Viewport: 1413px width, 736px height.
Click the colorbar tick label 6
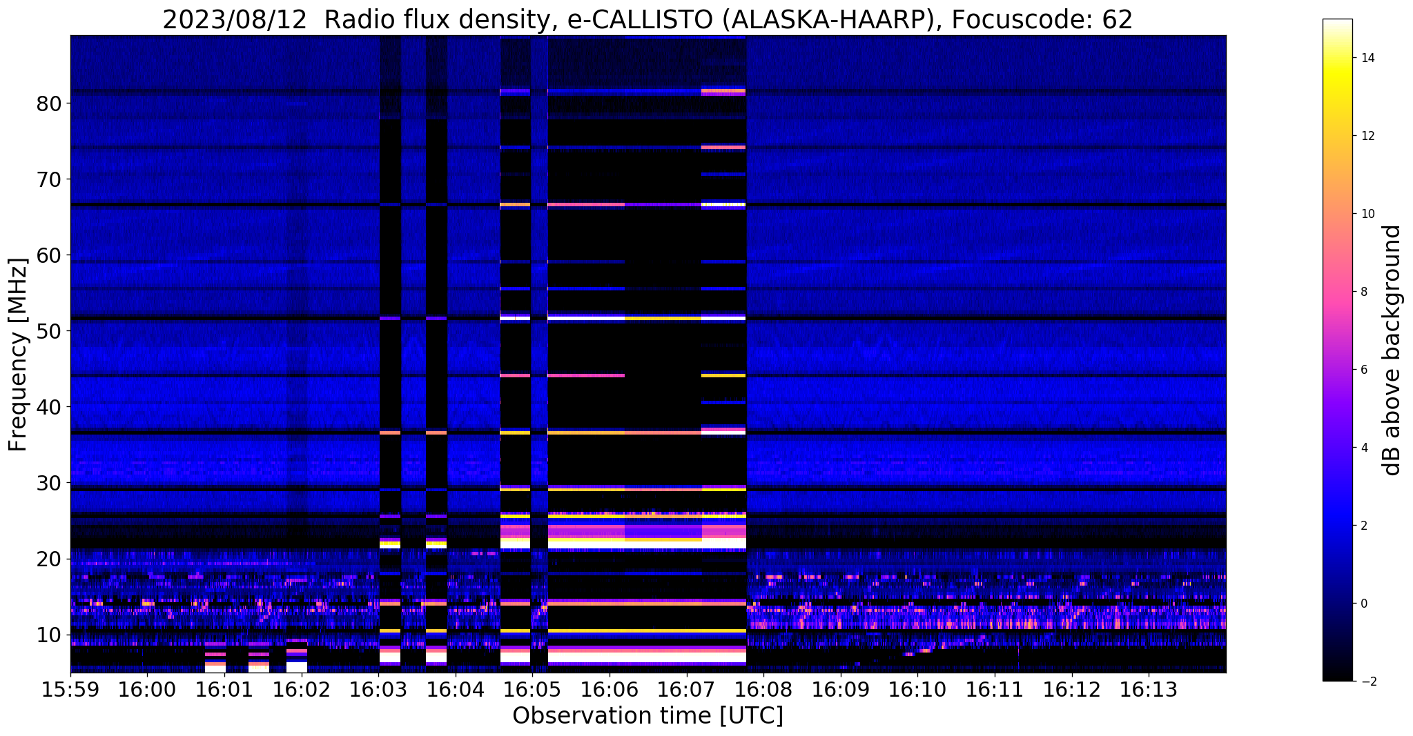[x=1363, y=370]
